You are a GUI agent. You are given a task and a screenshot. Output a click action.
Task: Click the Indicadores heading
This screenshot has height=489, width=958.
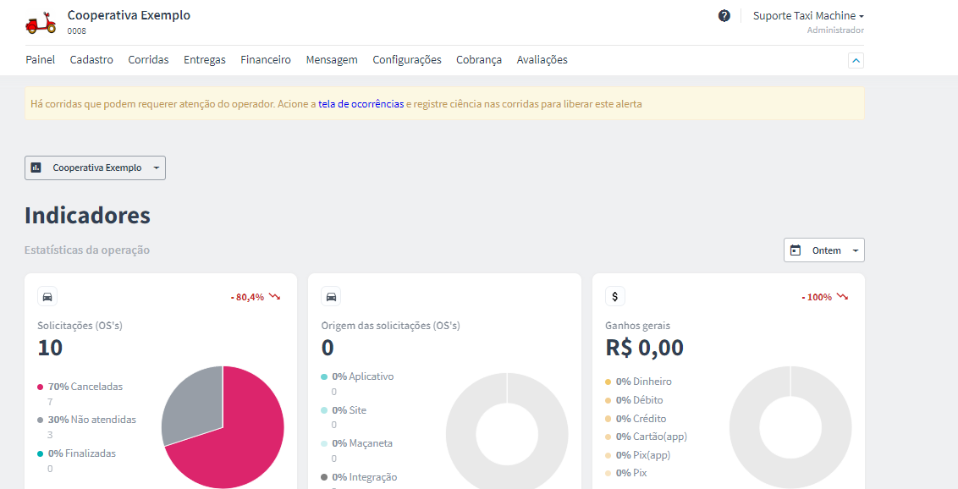[87, 216]
